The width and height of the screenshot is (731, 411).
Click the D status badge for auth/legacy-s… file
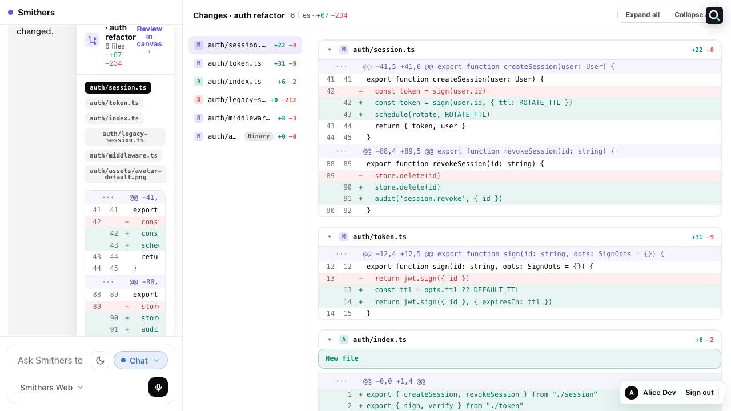coord(199,100)
